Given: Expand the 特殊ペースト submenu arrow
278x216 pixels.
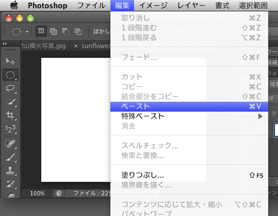Looking at the screenshot, I should tap(260, 116).
